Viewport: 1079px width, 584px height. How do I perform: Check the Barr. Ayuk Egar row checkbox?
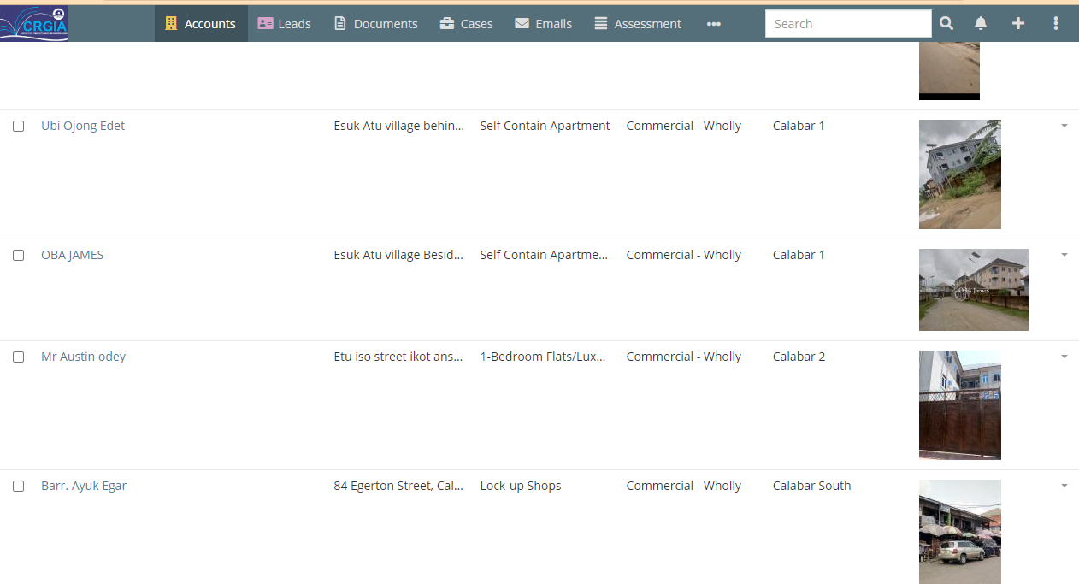(x=18, y=486)
